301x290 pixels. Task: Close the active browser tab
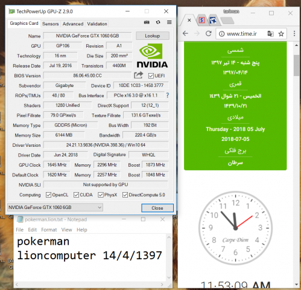tap(189, 20)
